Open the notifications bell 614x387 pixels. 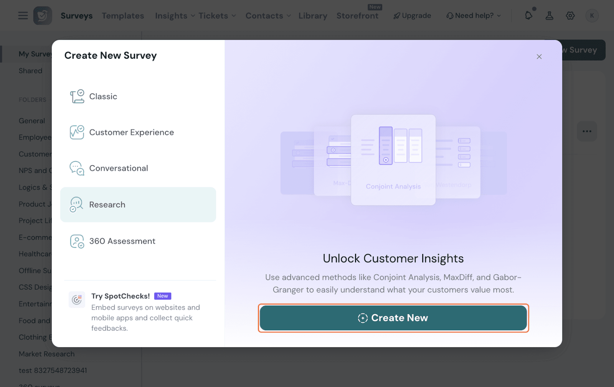(528, 15)
